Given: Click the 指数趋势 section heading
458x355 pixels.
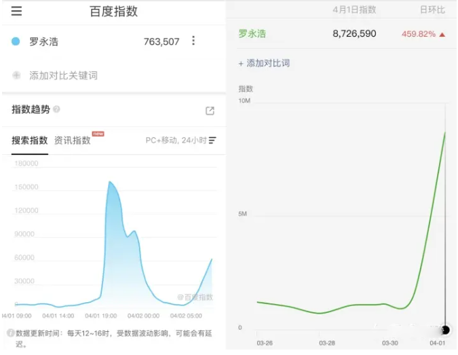Looking at the screenshot, I should [x=31, y=109].
